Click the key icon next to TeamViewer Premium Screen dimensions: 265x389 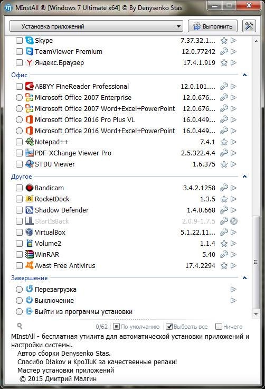(x=224, y=52)
